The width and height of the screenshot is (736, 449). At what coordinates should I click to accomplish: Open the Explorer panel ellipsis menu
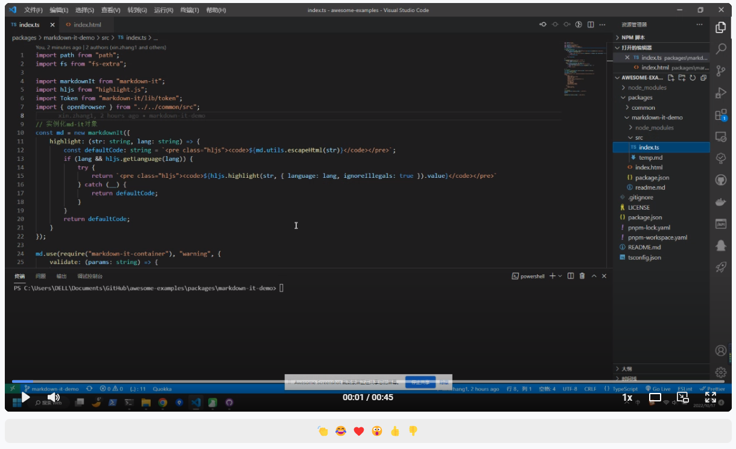point(699,25)
